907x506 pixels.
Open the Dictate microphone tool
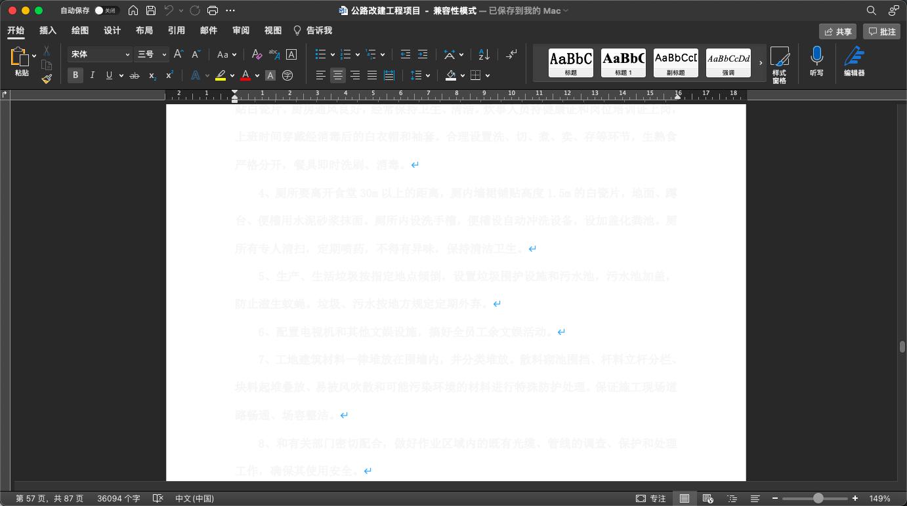tap(816, 62)
